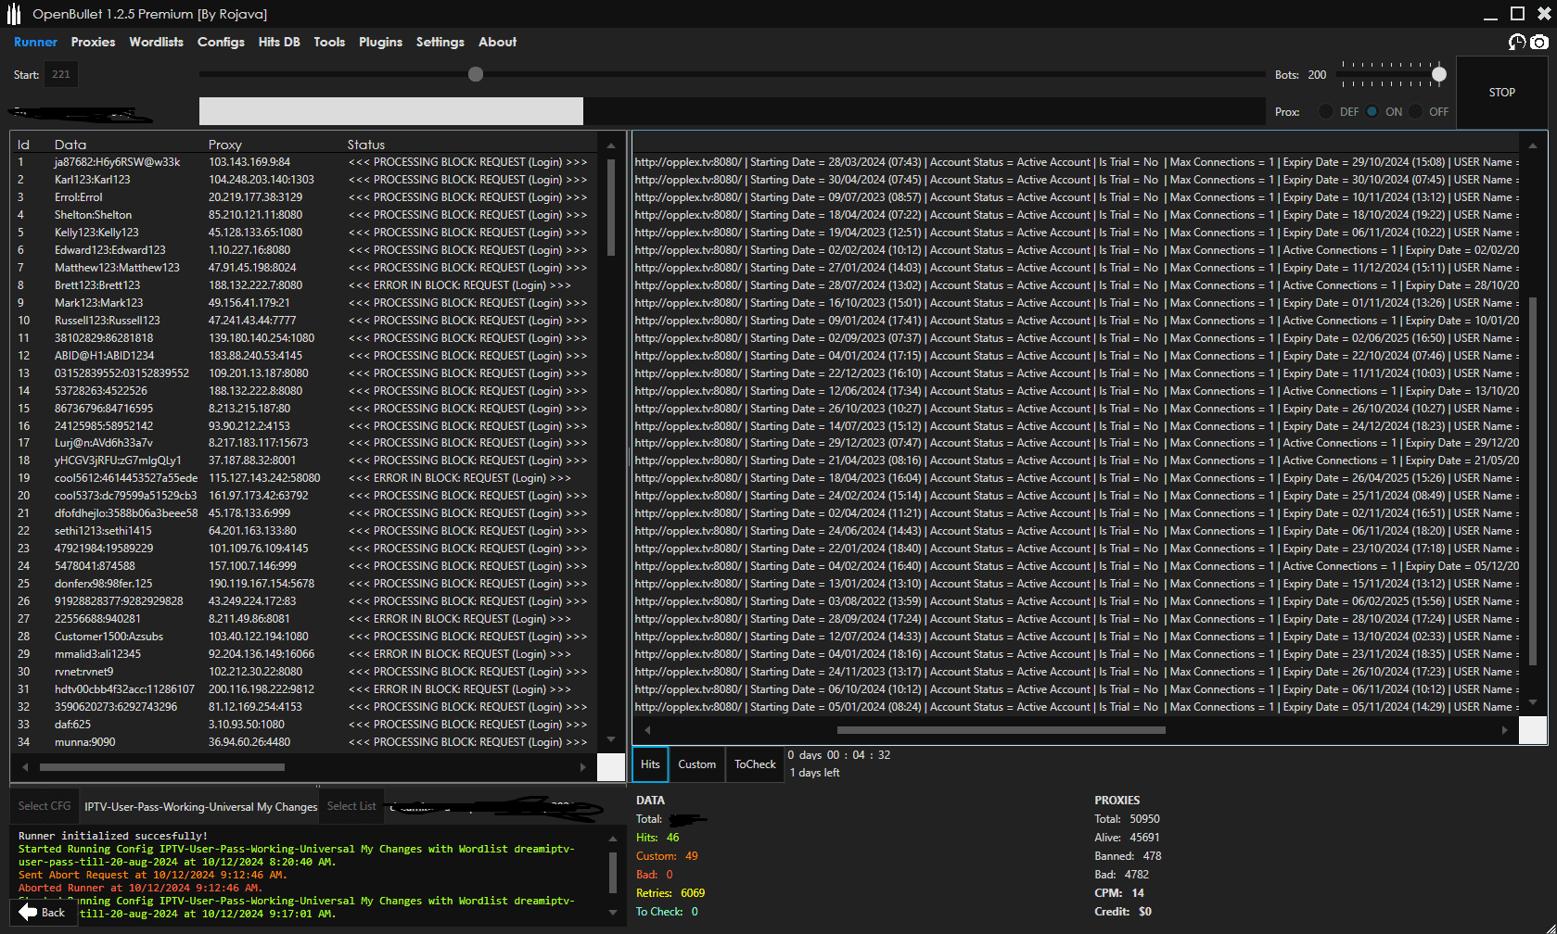Switch to the Custom tab
This screenshot has height=934, width=1557.
[696, 764]
